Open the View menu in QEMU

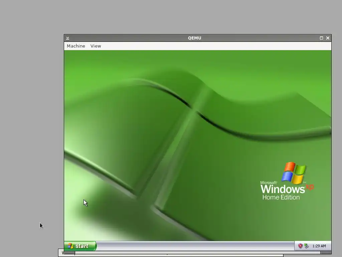pos(96,46)
